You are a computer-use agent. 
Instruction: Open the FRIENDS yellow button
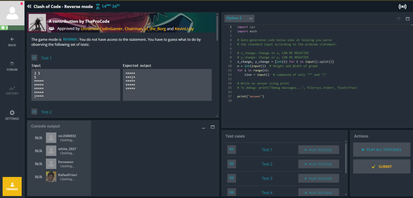coord(12,186)
